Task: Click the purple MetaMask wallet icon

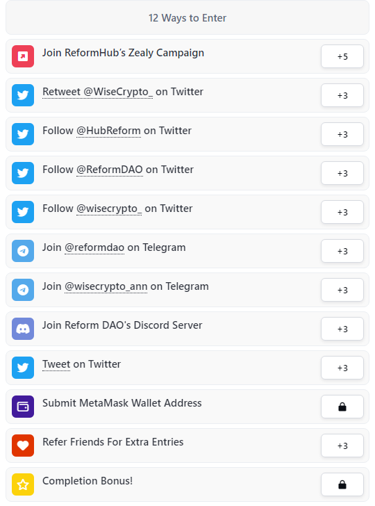Action: 23,407
